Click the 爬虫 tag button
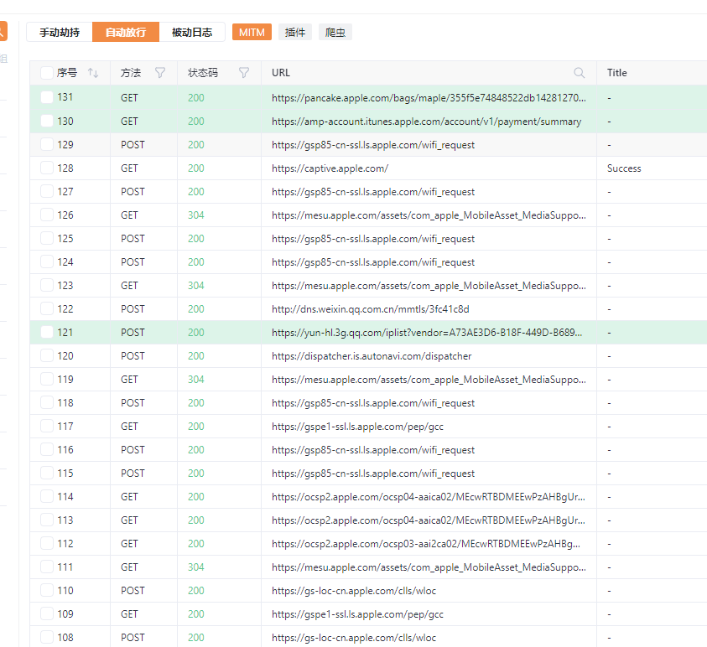This screenshot has width=707, height=647. coord(335,32)
